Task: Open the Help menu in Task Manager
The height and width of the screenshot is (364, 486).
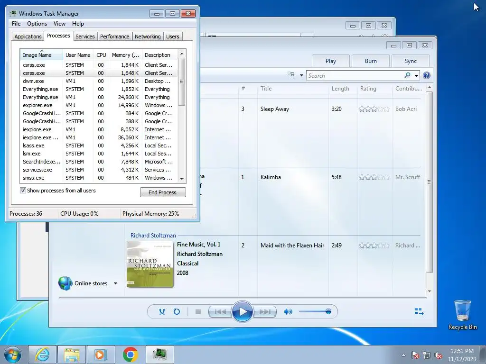Action: (78, 24)
